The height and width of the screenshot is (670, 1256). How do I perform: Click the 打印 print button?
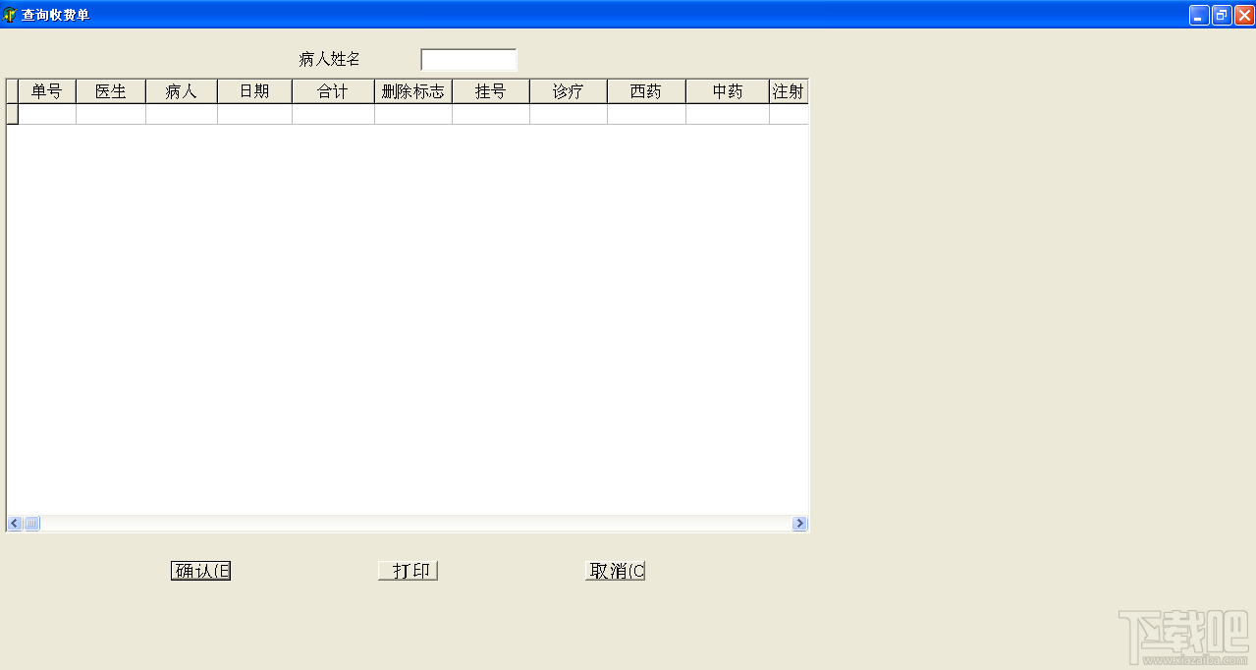click(408, 570)
